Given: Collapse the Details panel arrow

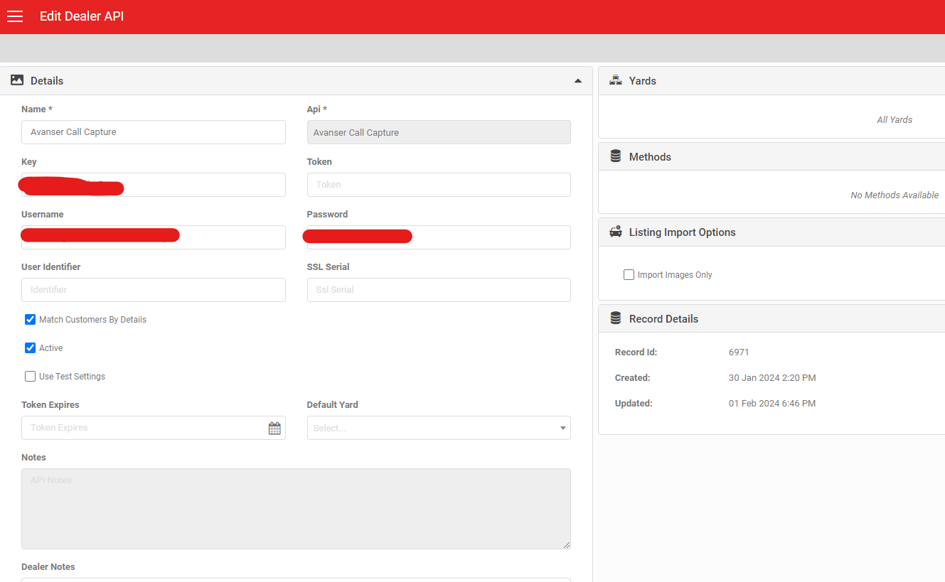Looking at the screenshot, I should 578,81.
